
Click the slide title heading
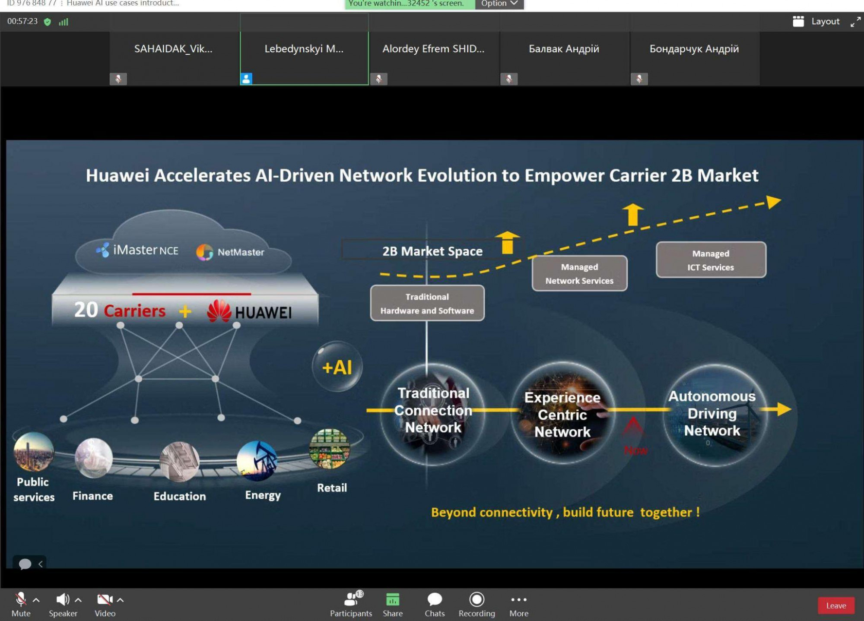tap(422, 175)
